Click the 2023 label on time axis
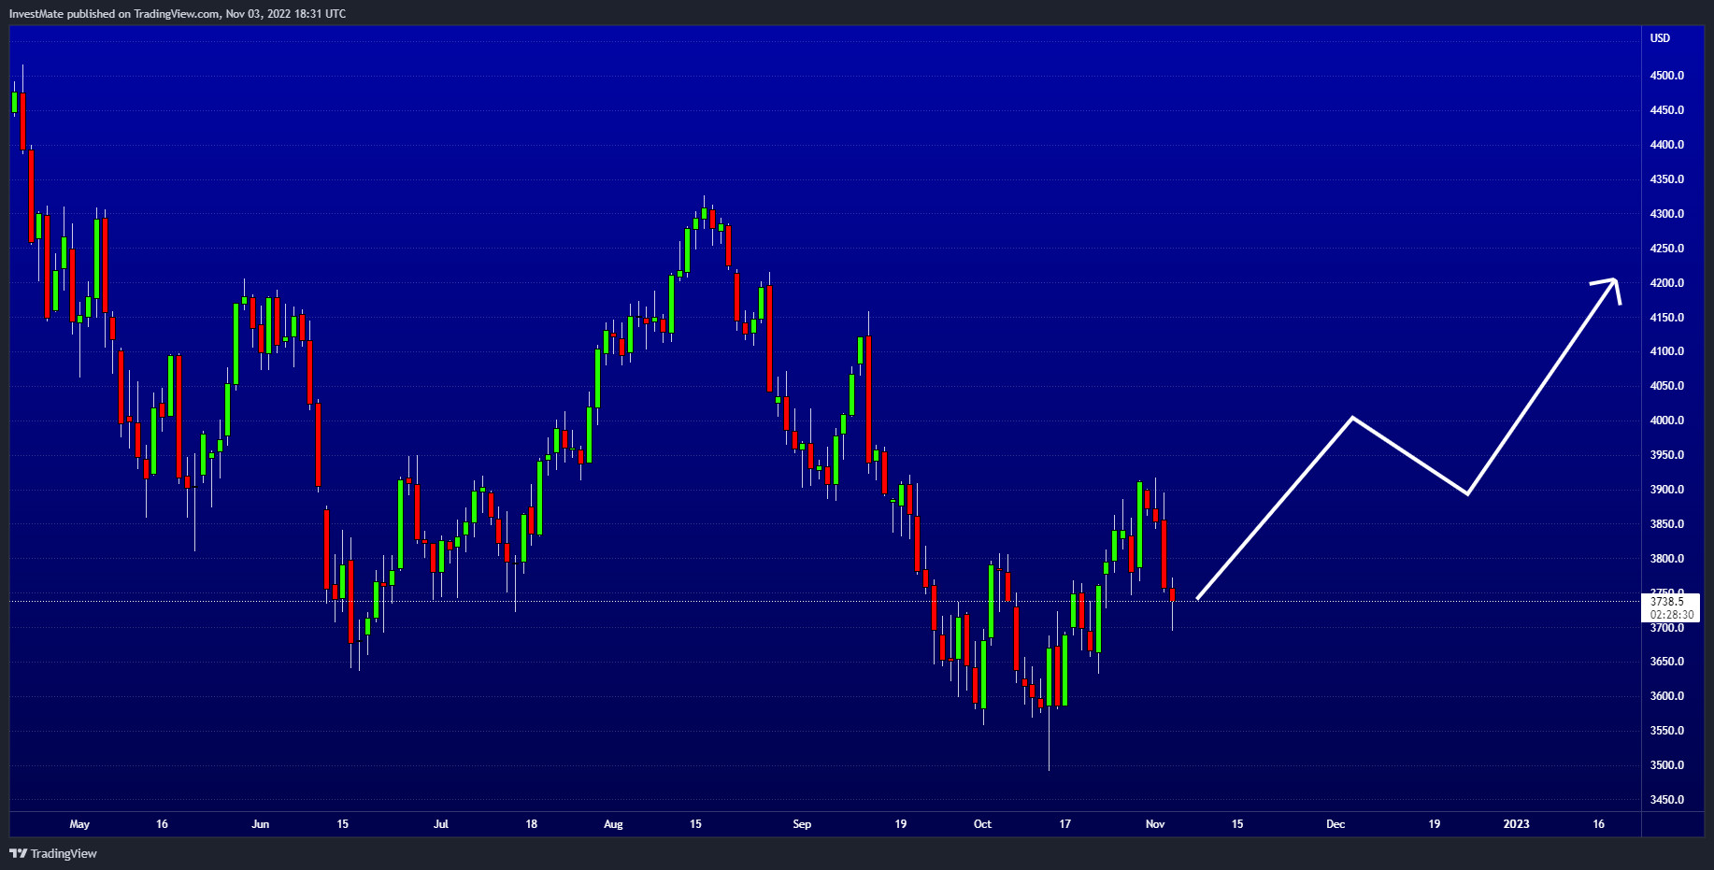Viewport: 1714px width, 870px height. click(1516, 824)
